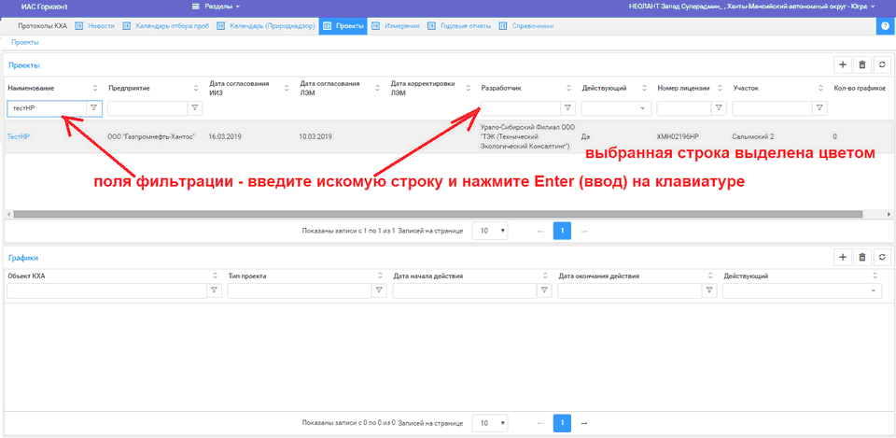Sort Графики by Объект КХА arrows
896x438 pixels.
tap(215, 276)
